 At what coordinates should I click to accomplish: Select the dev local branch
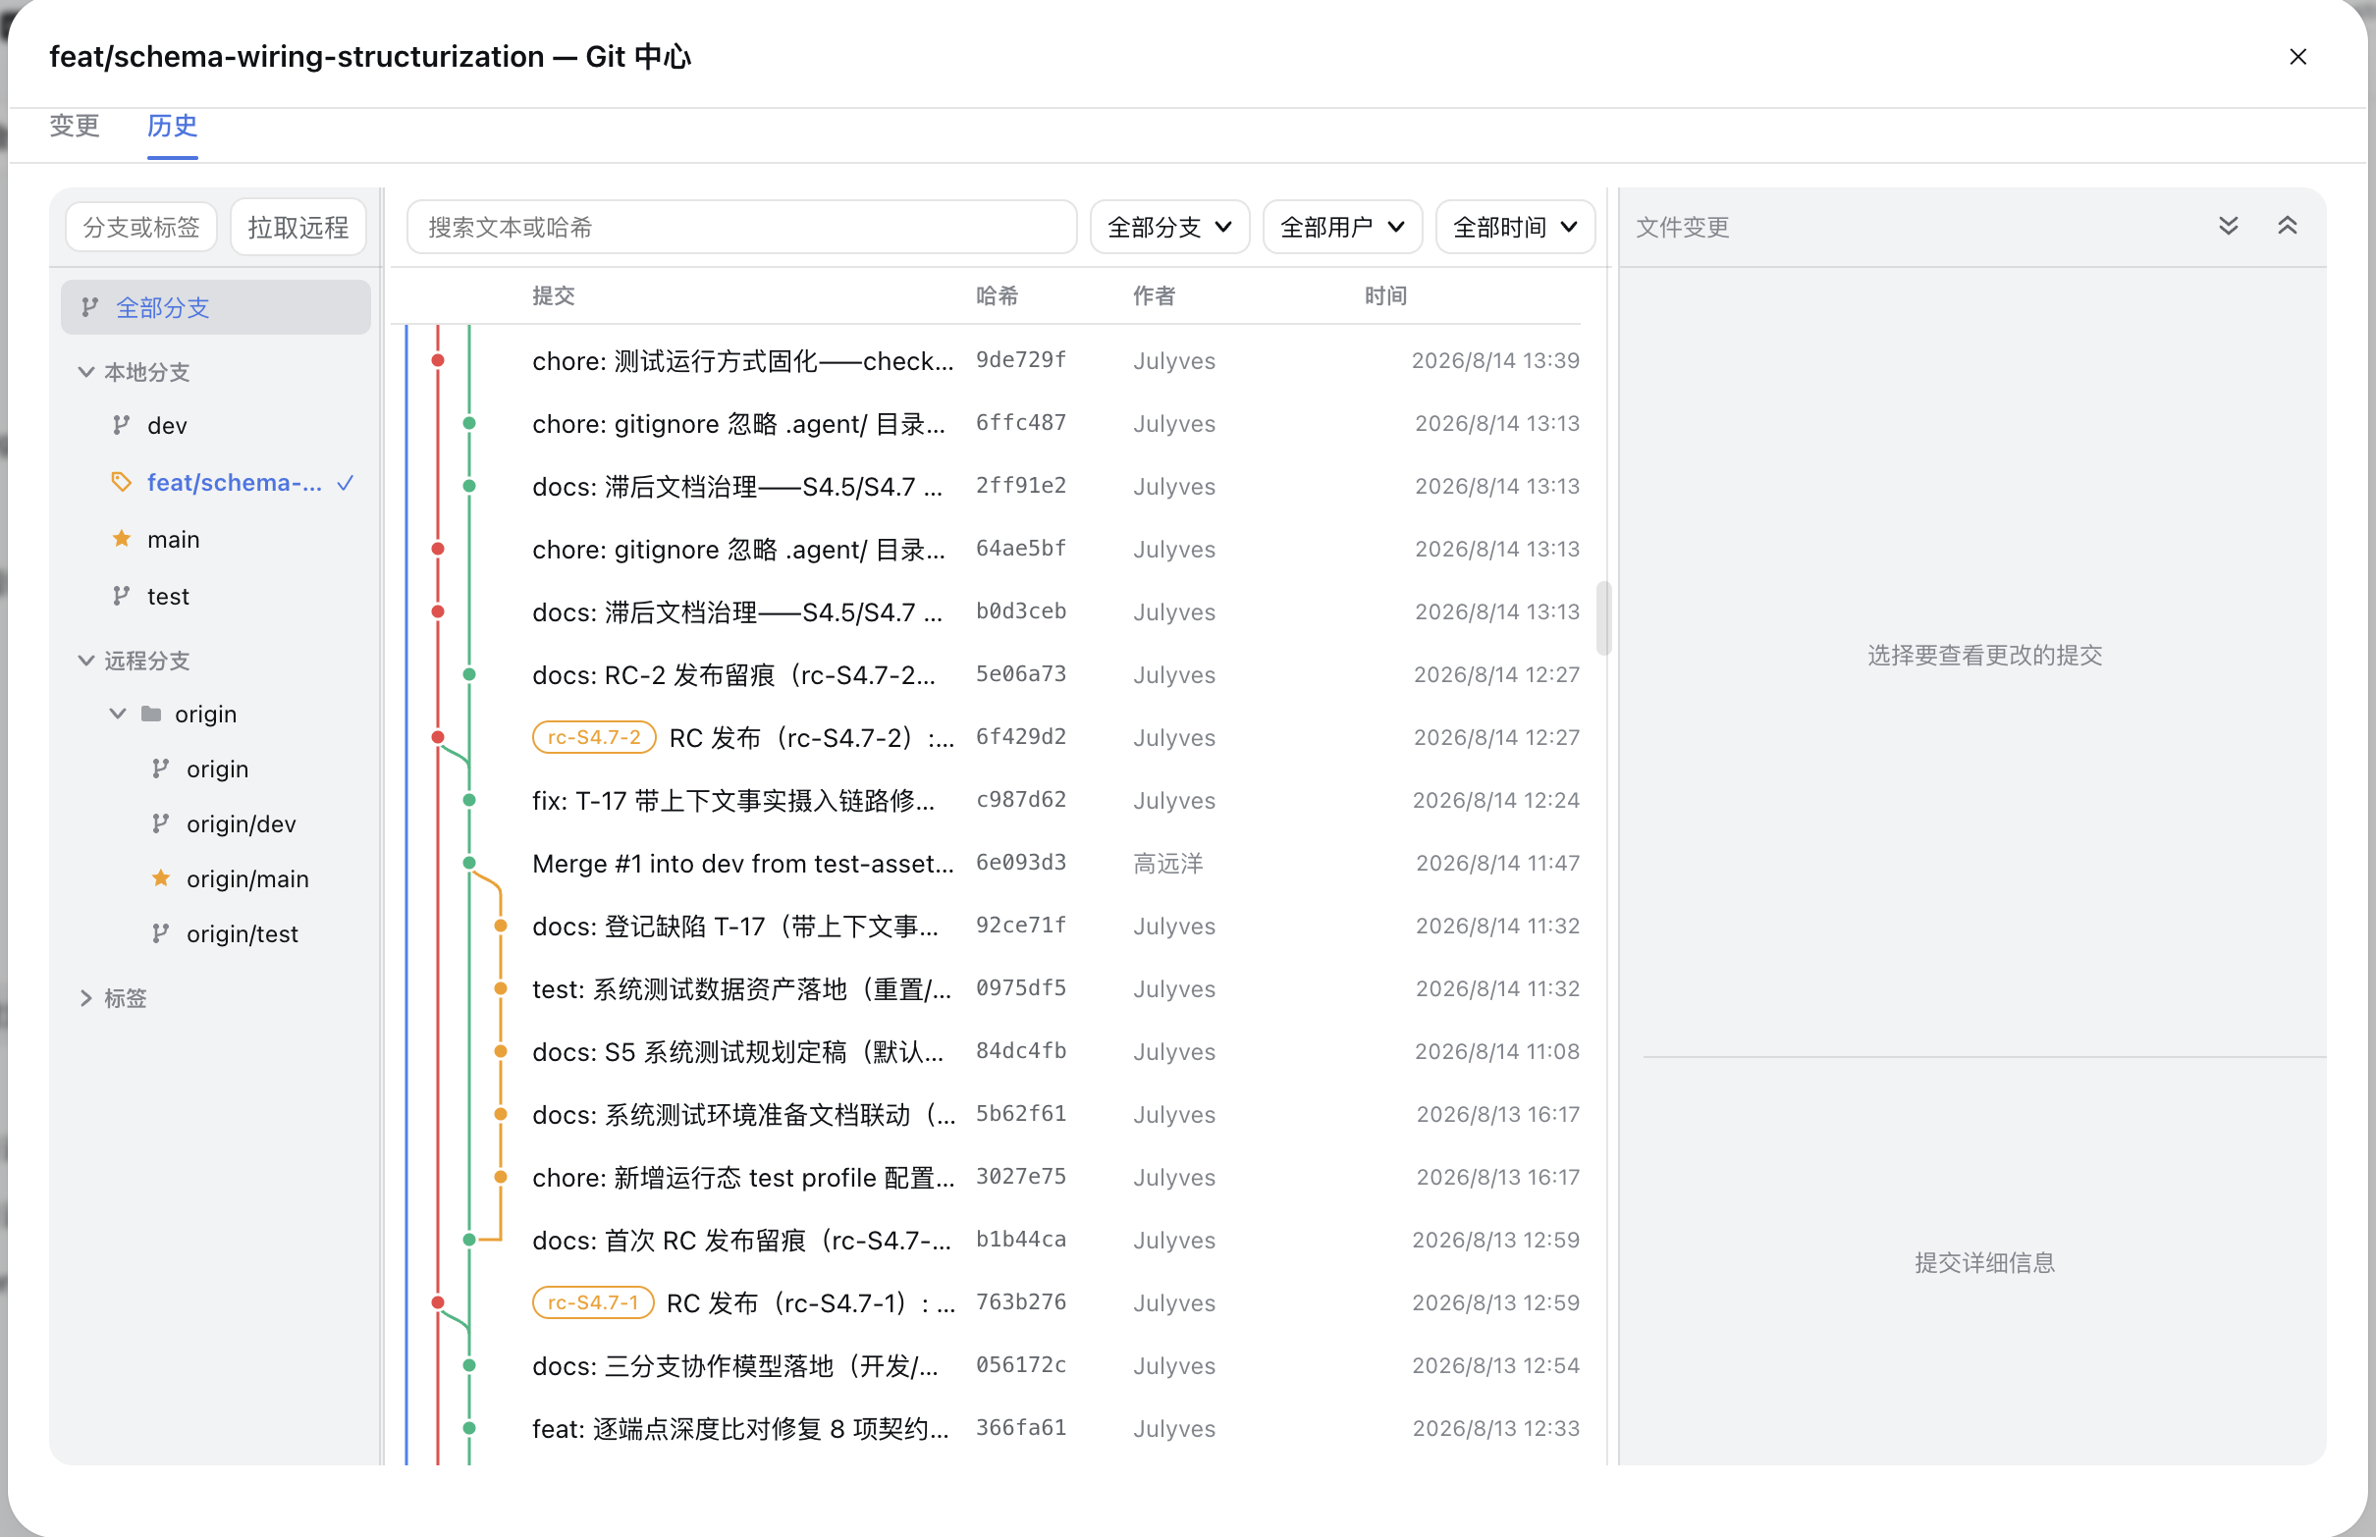216,425
